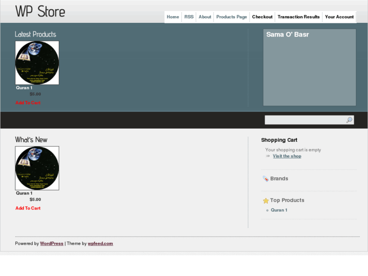Open the RSS menu item
The image size is (368, 276).
click(x=189, y=17)
